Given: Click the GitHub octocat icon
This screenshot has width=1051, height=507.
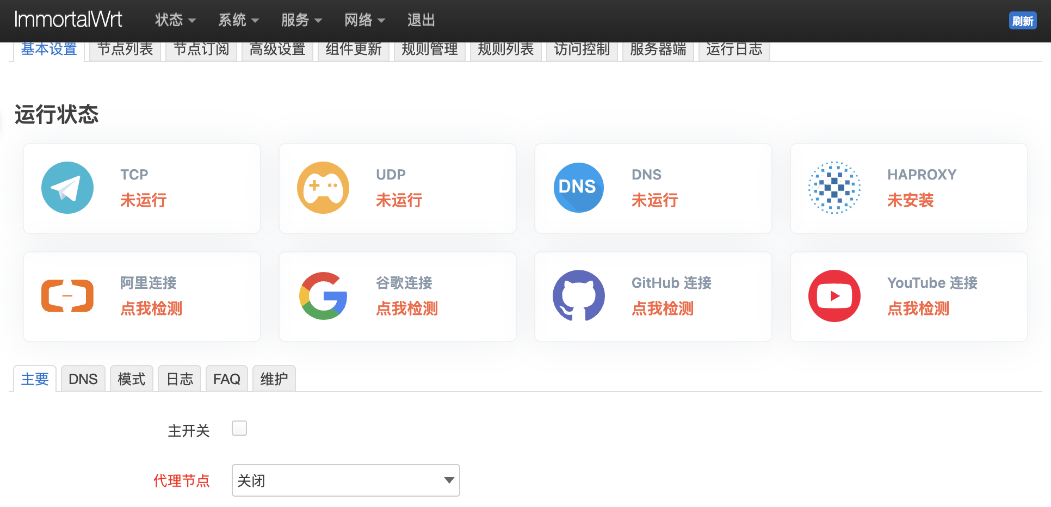Looking at the screenshot, I should pyautogui.click(x=579, y=296).
